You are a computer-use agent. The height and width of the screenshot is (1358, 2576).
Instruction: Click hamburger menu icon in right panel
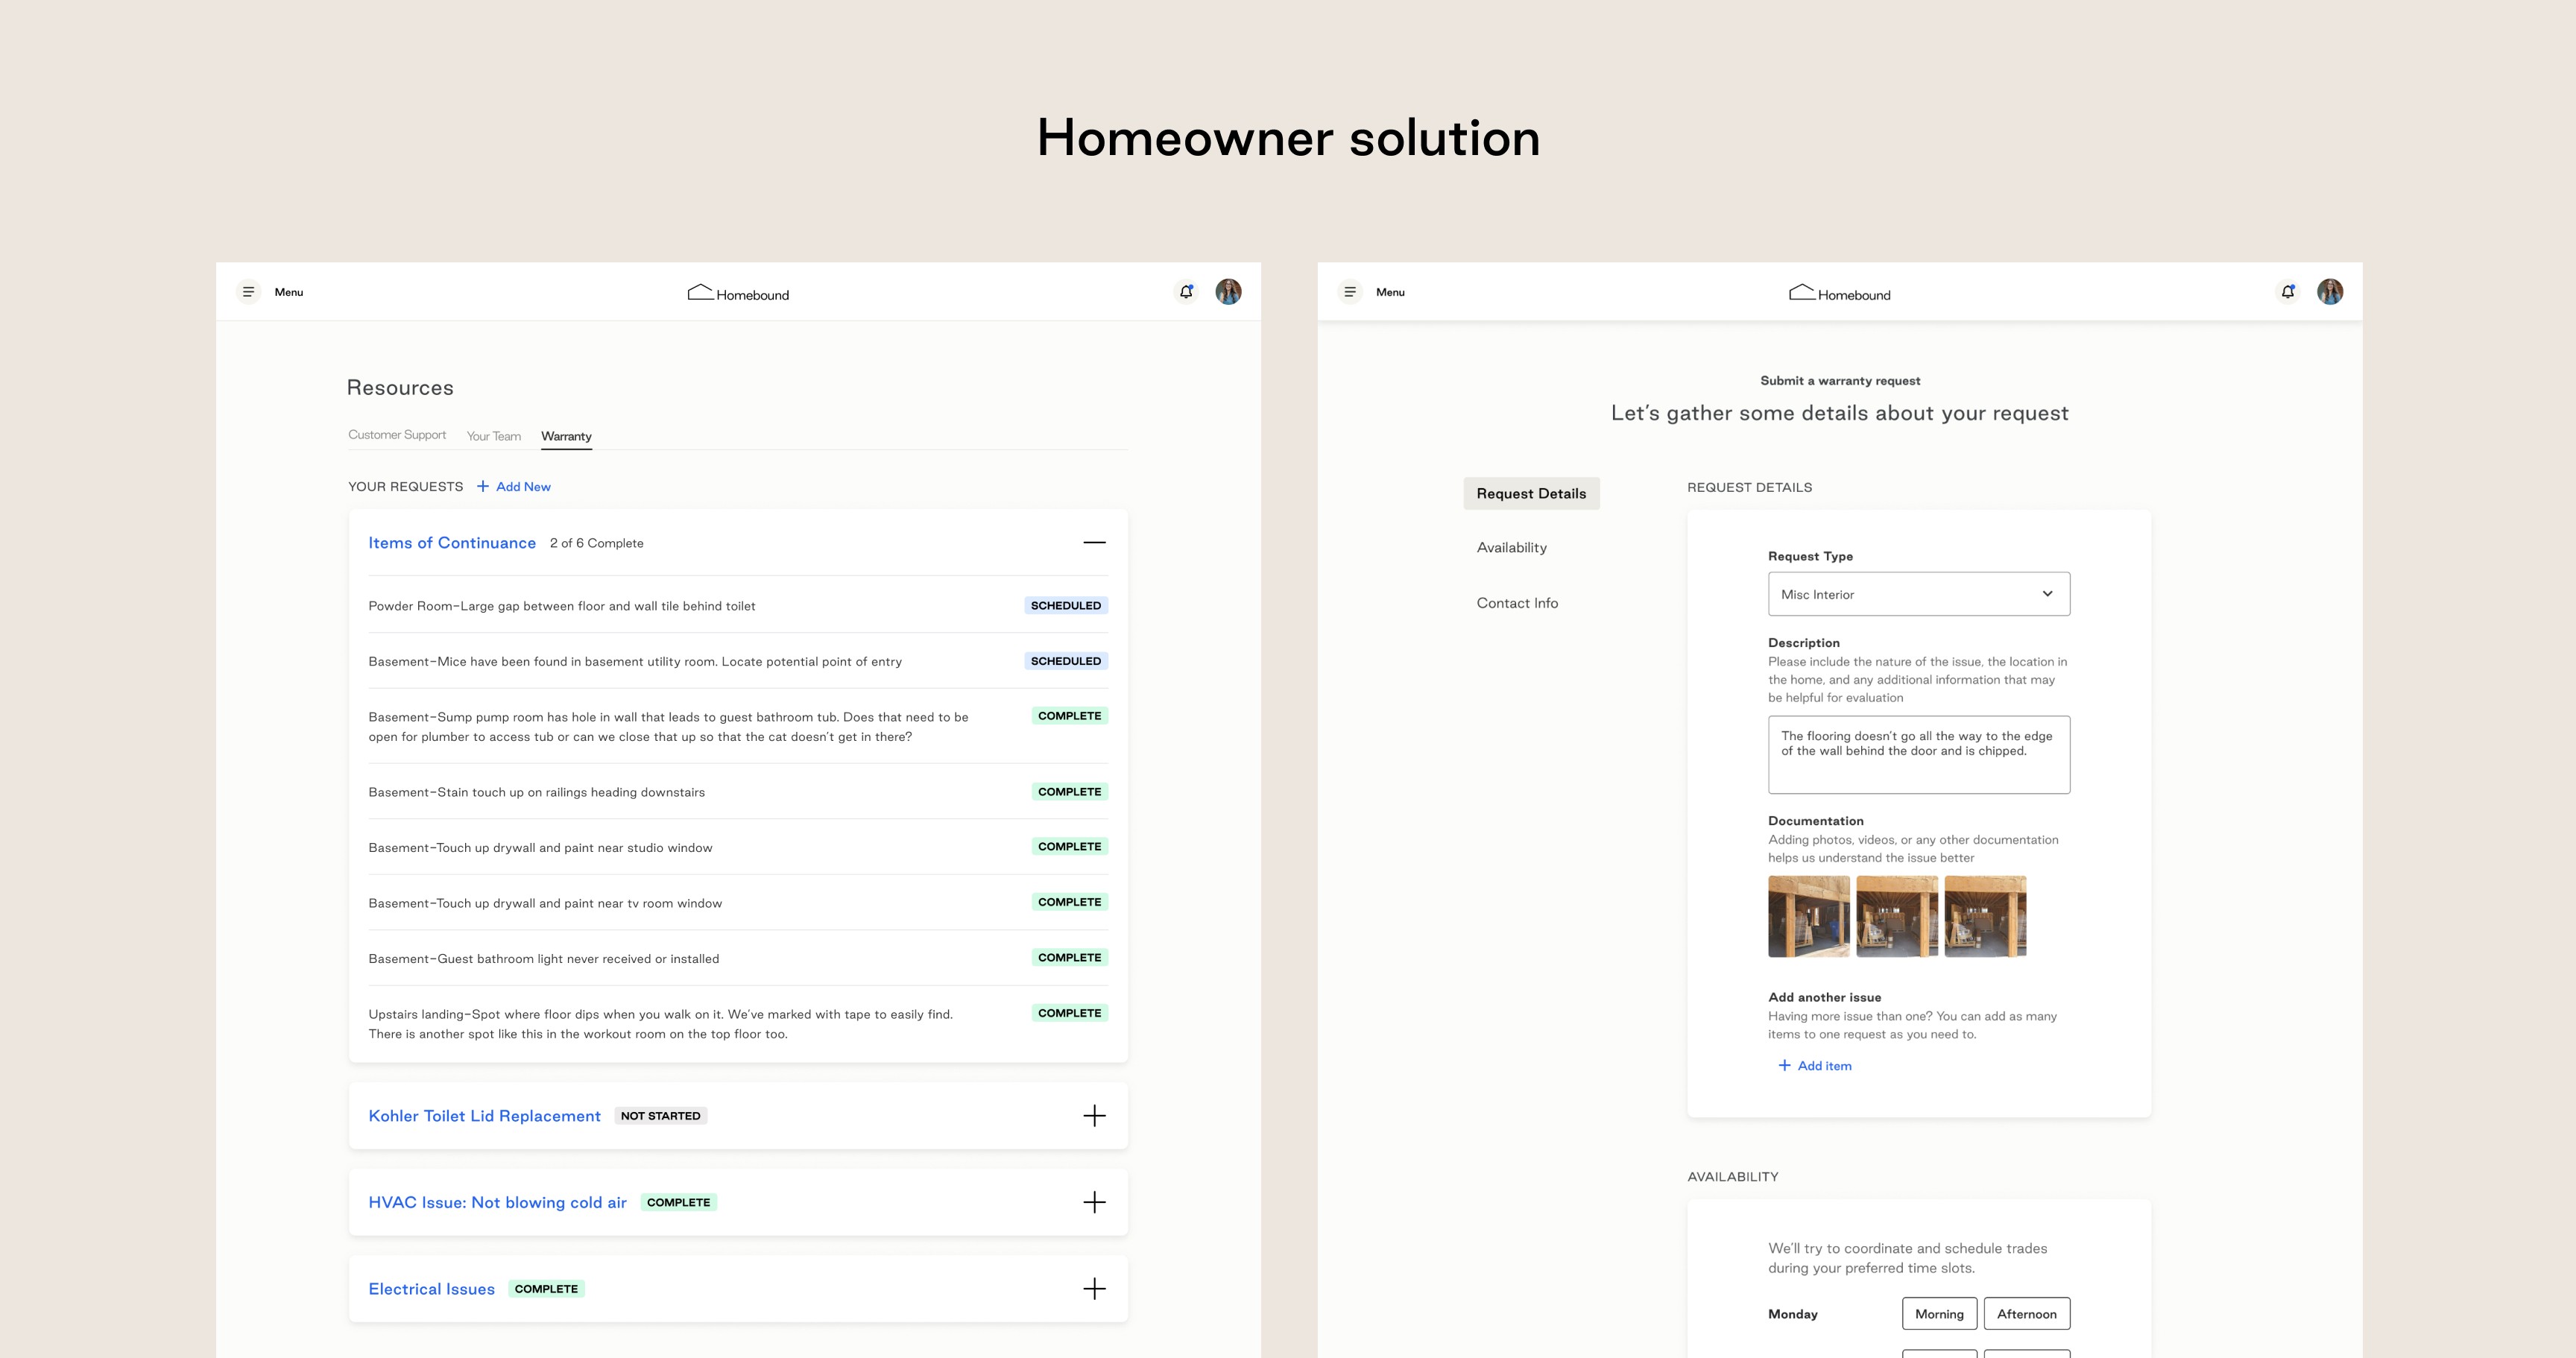tap(1350, 292)
